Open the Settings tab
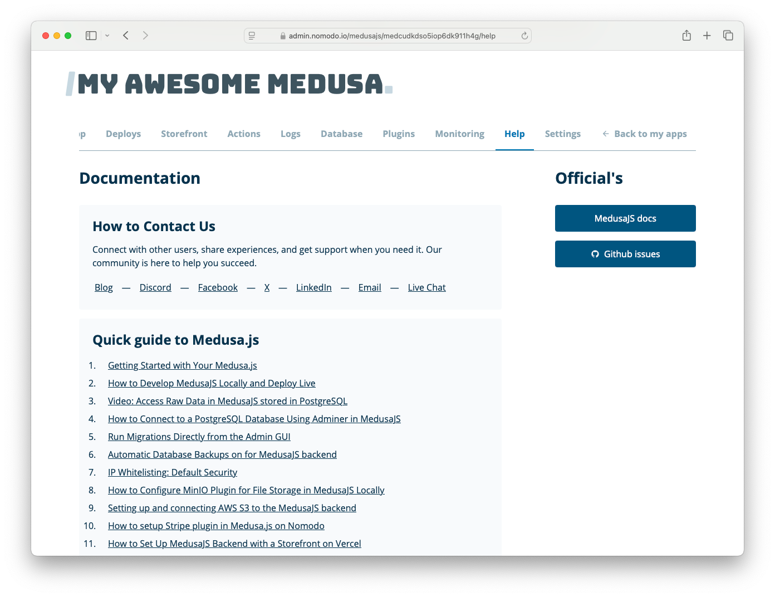 563,134
